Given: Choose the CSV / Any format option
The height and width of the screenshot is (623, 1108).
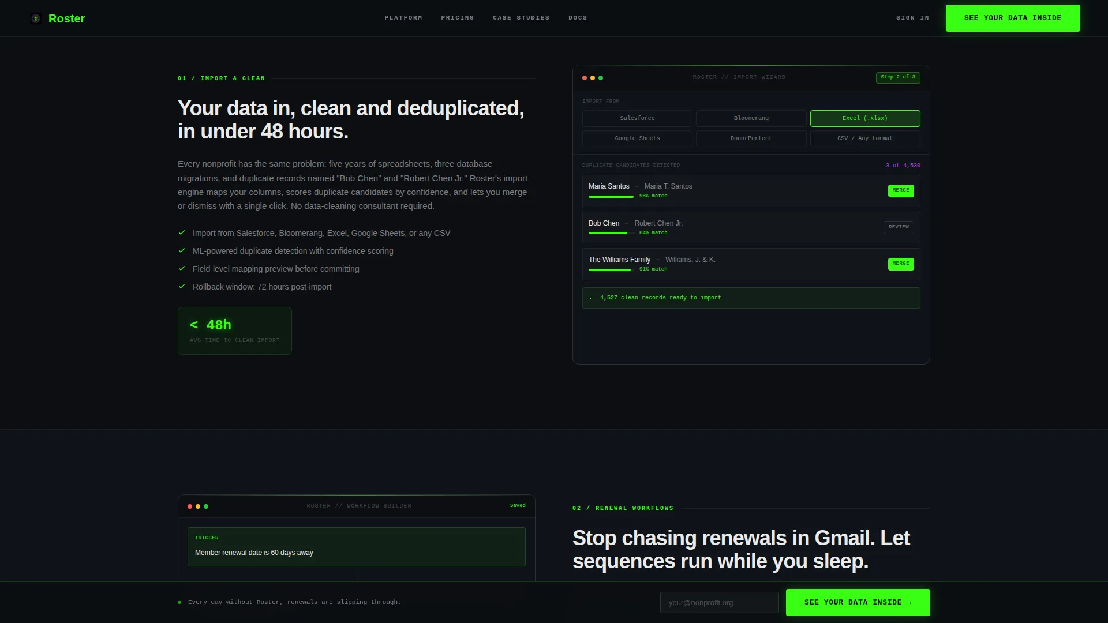Looking at the screenshot, I should tap(865, 138).
